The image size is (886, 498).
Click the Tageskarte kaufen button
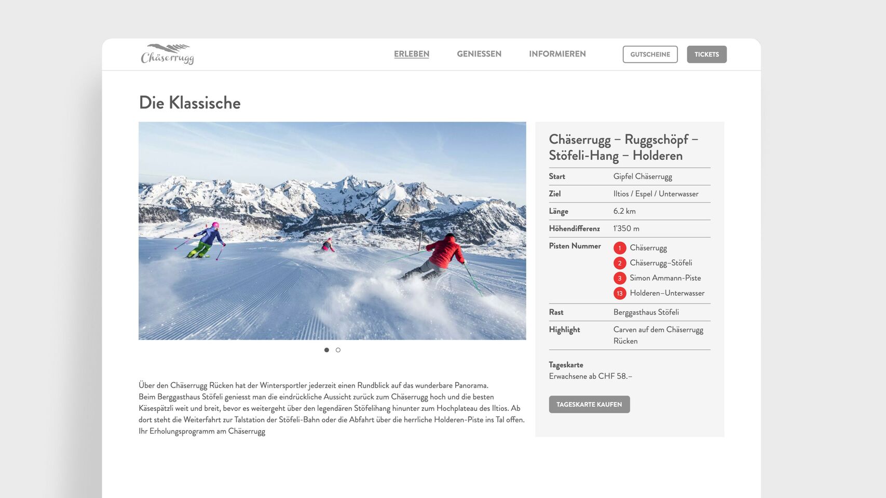click(589, 405)
